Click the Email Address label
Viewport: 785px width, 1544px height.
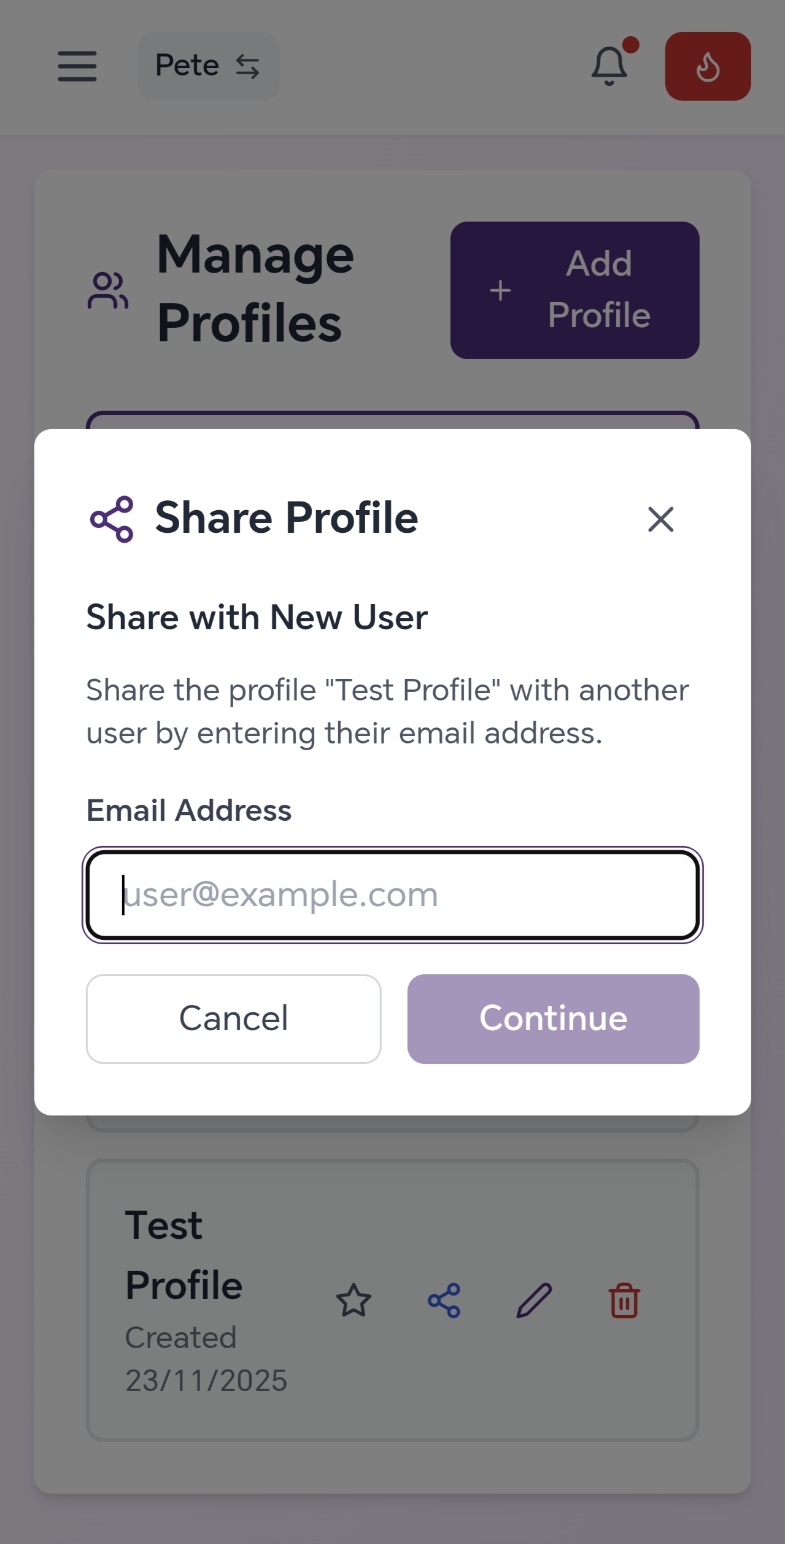(189, 810)
